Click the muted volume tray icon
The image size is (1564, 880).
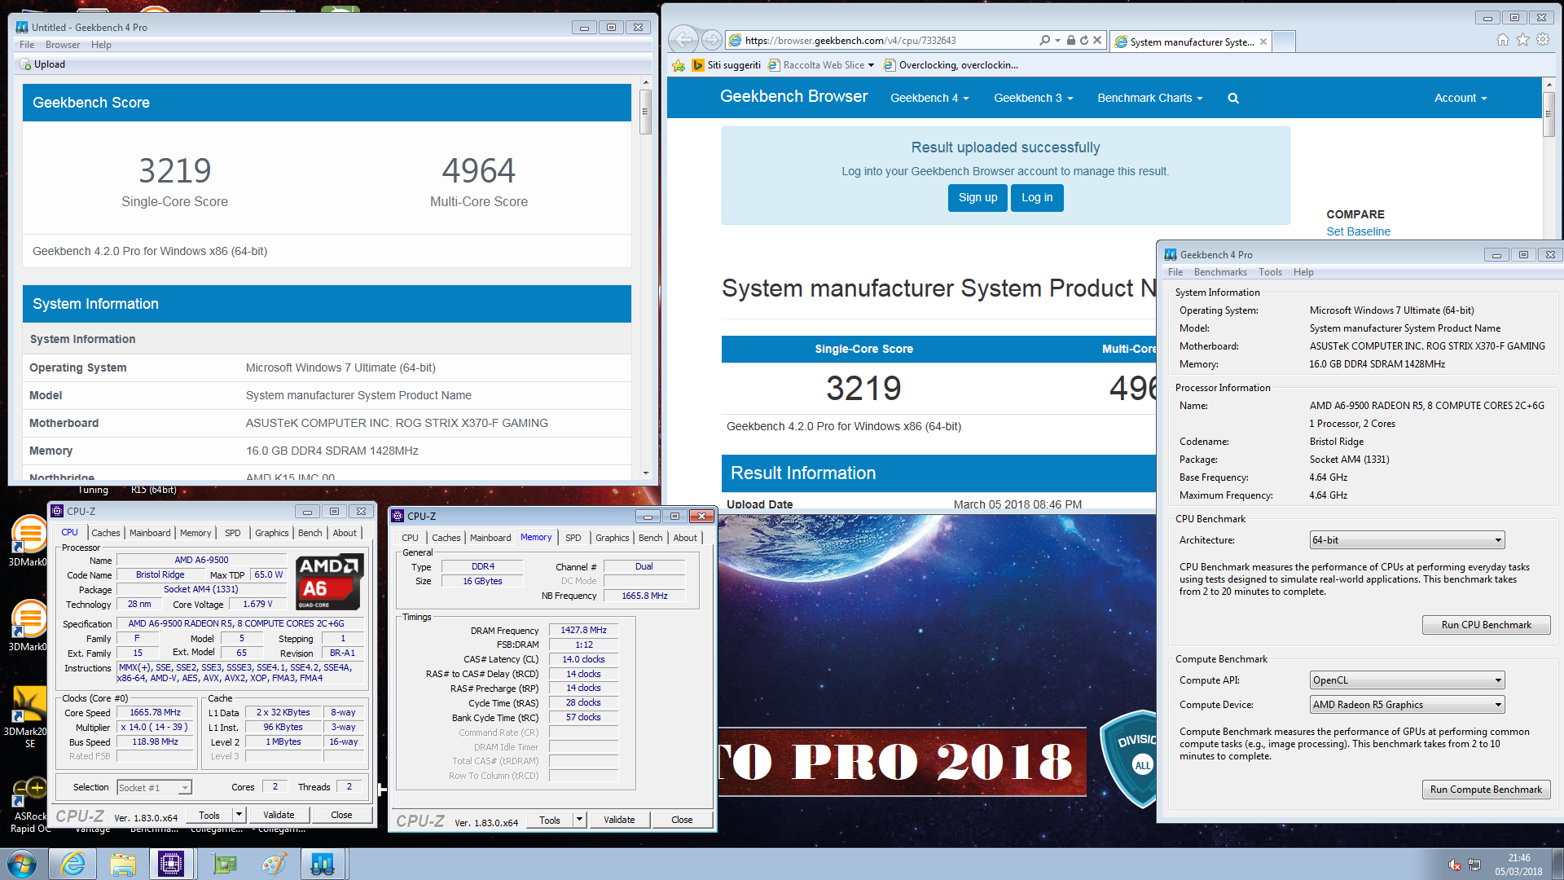pos(1454,865)
